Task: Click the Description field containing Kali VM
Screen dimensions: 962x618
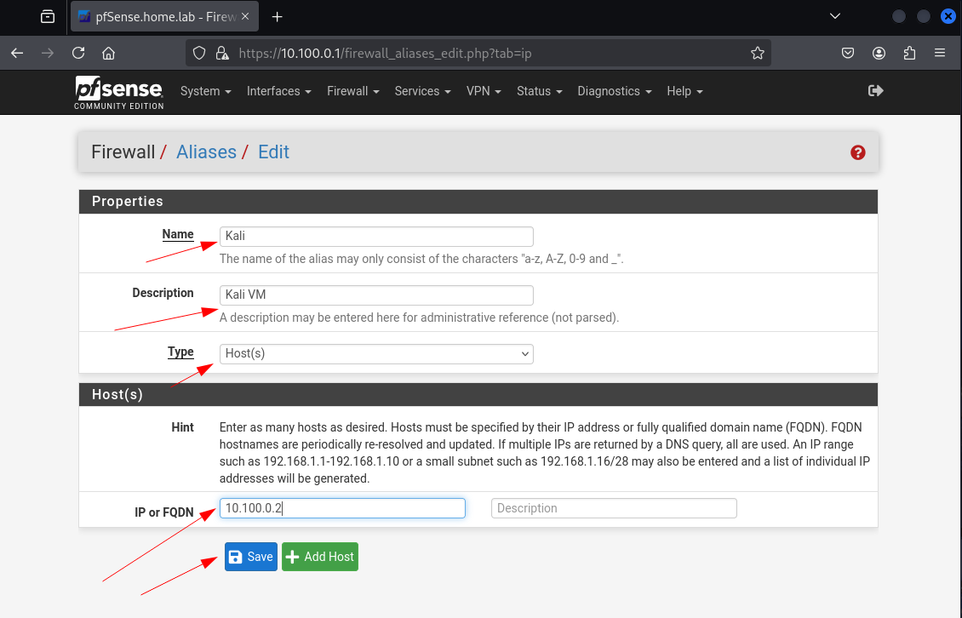Action: point(376,295)
